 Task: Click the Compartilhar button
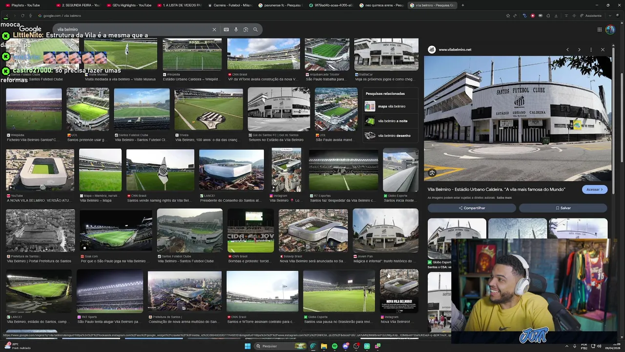point(472,208)
